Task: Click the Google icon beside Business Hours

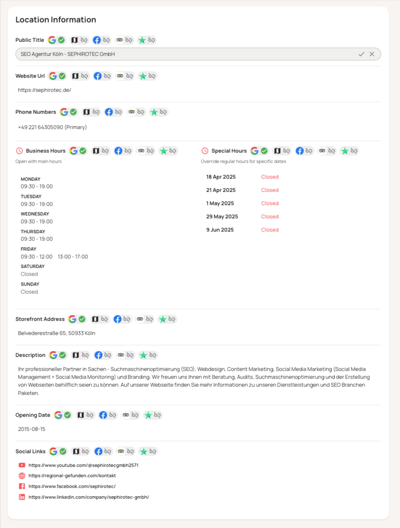Action: pyautogui.click(x=74, y=151)
